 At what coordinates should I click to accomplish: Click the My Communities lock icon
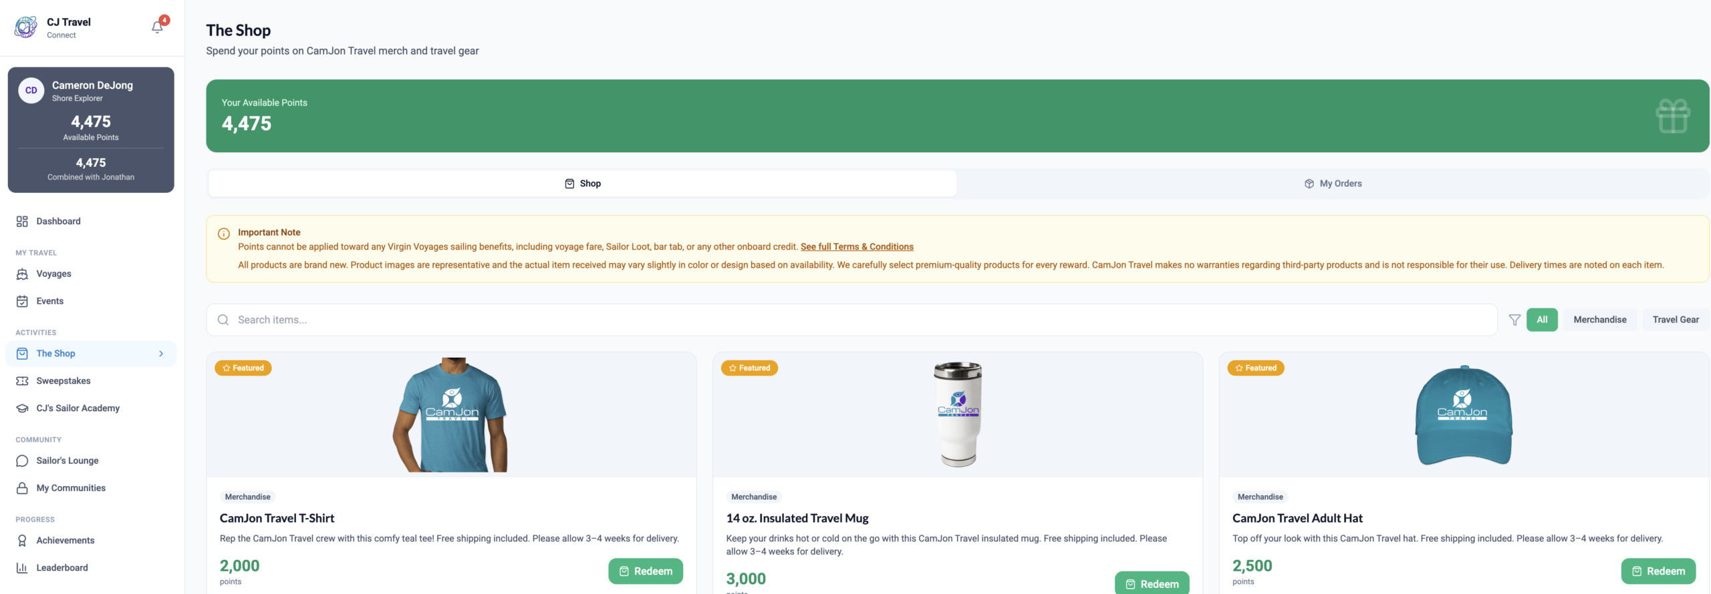click(22, 489)
